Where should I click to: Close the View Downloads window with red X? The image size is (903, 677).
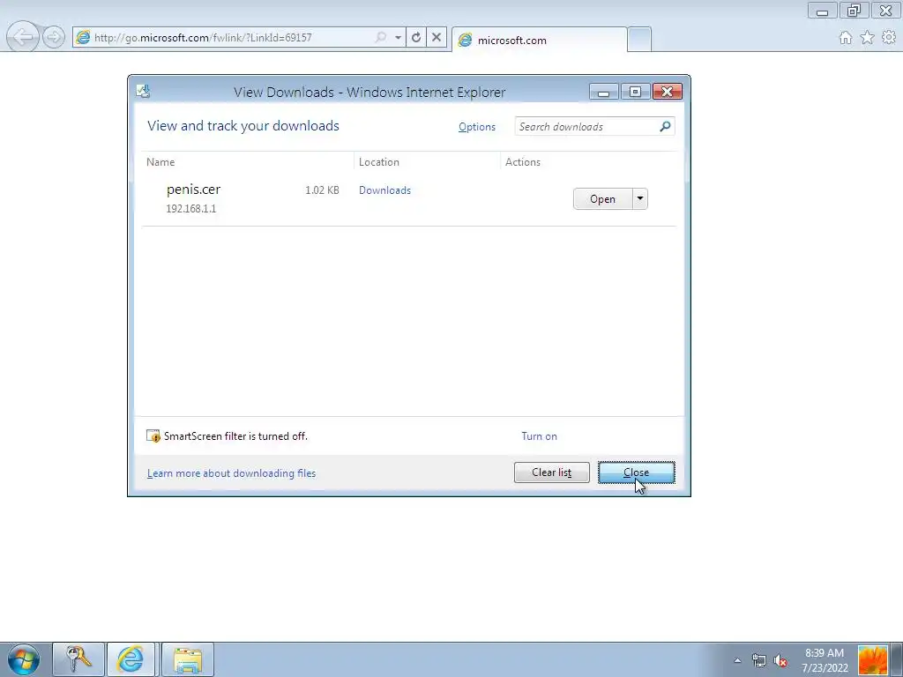click(667, 92)
